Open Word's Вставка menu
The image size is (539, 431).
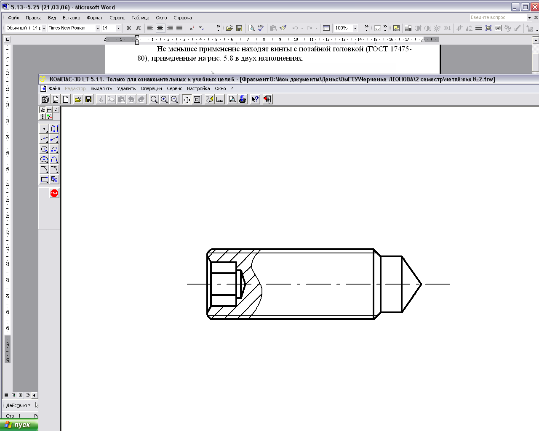pyautogui.click(x=71, y=18)
